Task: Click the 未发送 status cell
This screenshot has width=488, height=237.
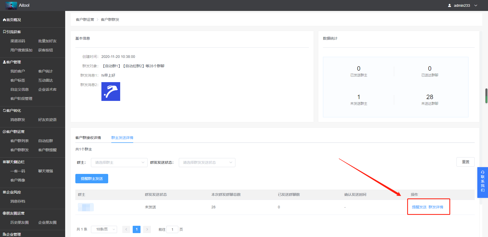Action: tap(150, 207)
